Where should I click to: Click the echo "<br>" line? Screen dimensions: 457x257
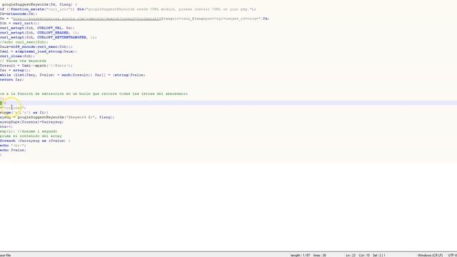tap(13, 146)
